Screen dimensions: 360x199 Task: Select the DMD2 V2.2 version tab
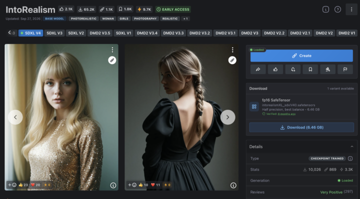tap(274, 33)
